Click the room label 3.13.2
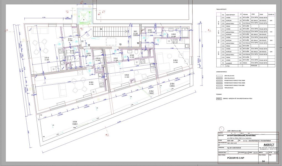This screenshot has width=282, height=166. pyautogui.click(x=132, y=55)
